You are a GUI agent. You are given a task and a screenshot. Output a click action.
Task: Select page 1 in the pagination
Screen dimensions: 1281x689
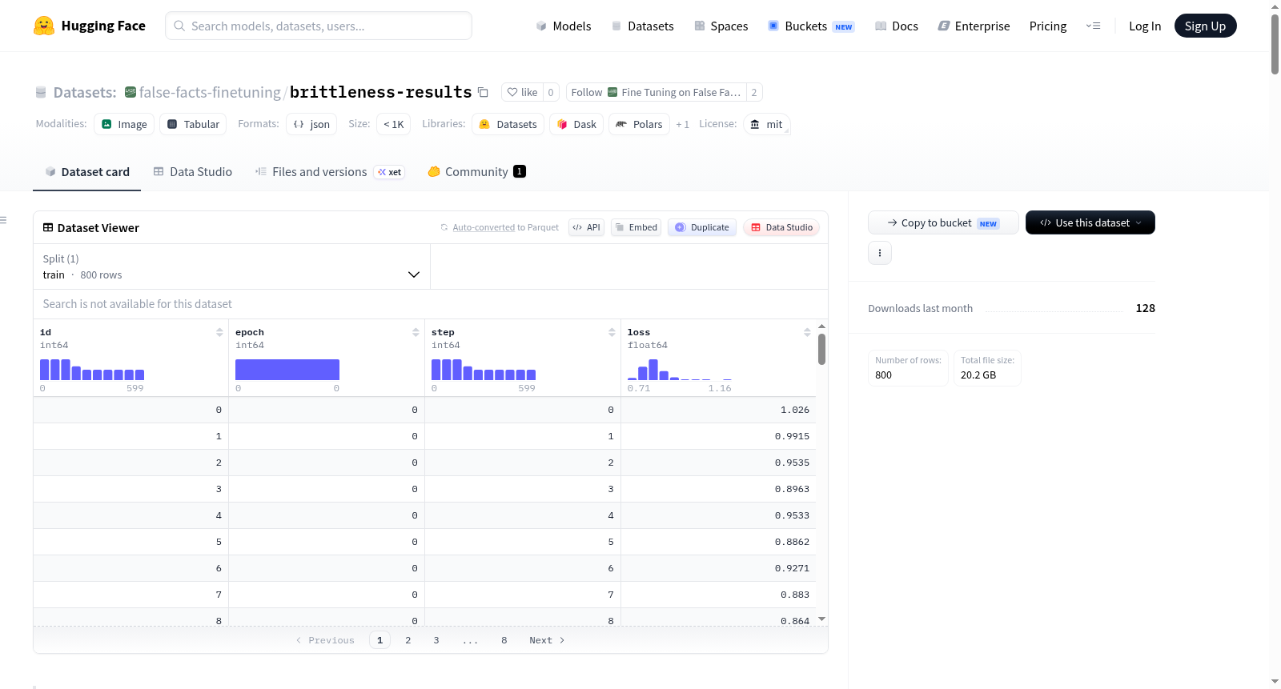pyautogui.click(x=380, y=640)
